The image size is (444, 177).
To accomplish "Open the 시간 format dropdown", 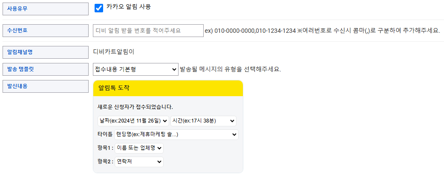I will tap(203, 121).
